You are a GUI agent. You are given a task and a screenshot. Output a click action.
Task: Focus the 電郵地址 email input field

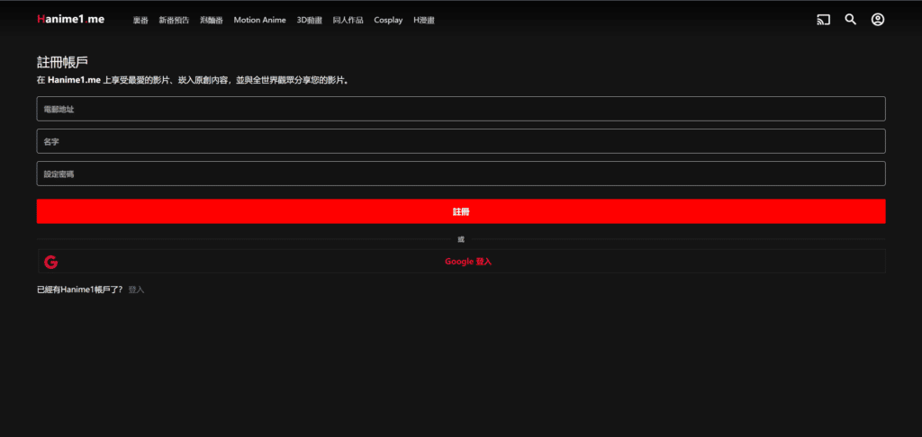coord(461,109)
